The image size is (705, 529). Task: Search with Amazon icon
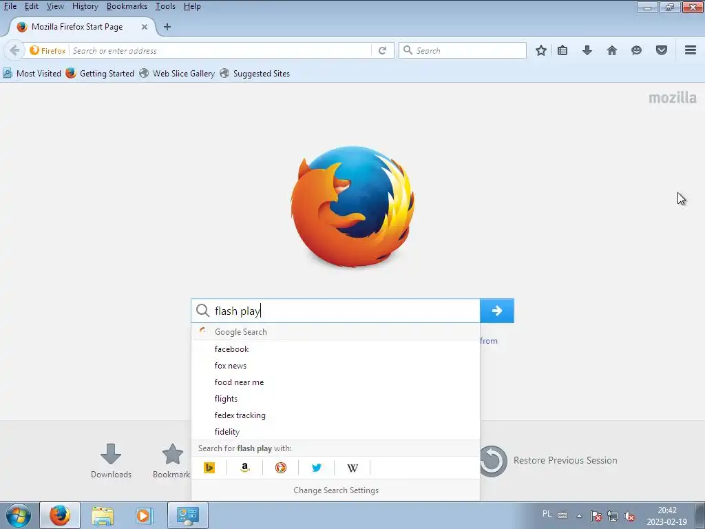tap(244, 468)
